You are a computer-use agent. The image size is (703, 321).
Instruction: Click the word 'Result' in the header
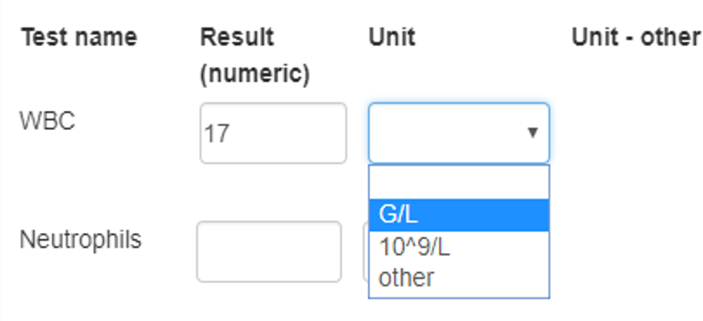coord(237,37)
